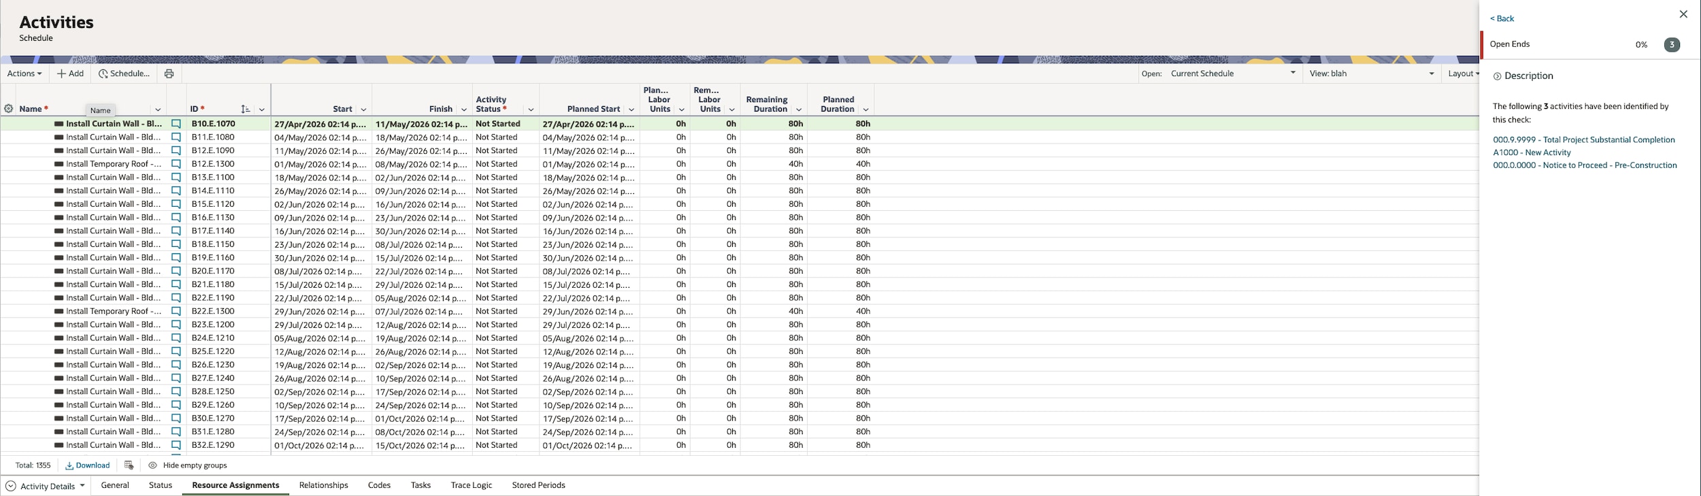Open discussion icon for activity B12.E.1090
The width and height of the screenshot is (1701, 496).
tap(176, 150)
